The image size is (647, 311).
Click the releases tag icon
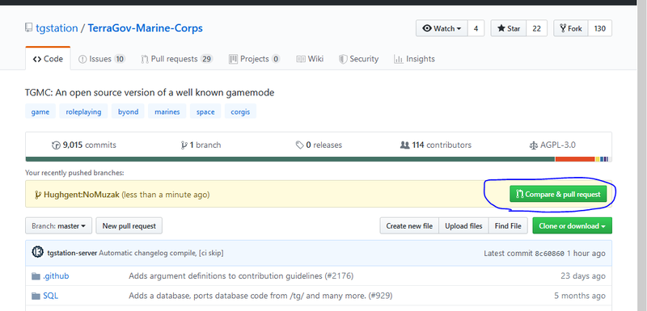(299, 145)
